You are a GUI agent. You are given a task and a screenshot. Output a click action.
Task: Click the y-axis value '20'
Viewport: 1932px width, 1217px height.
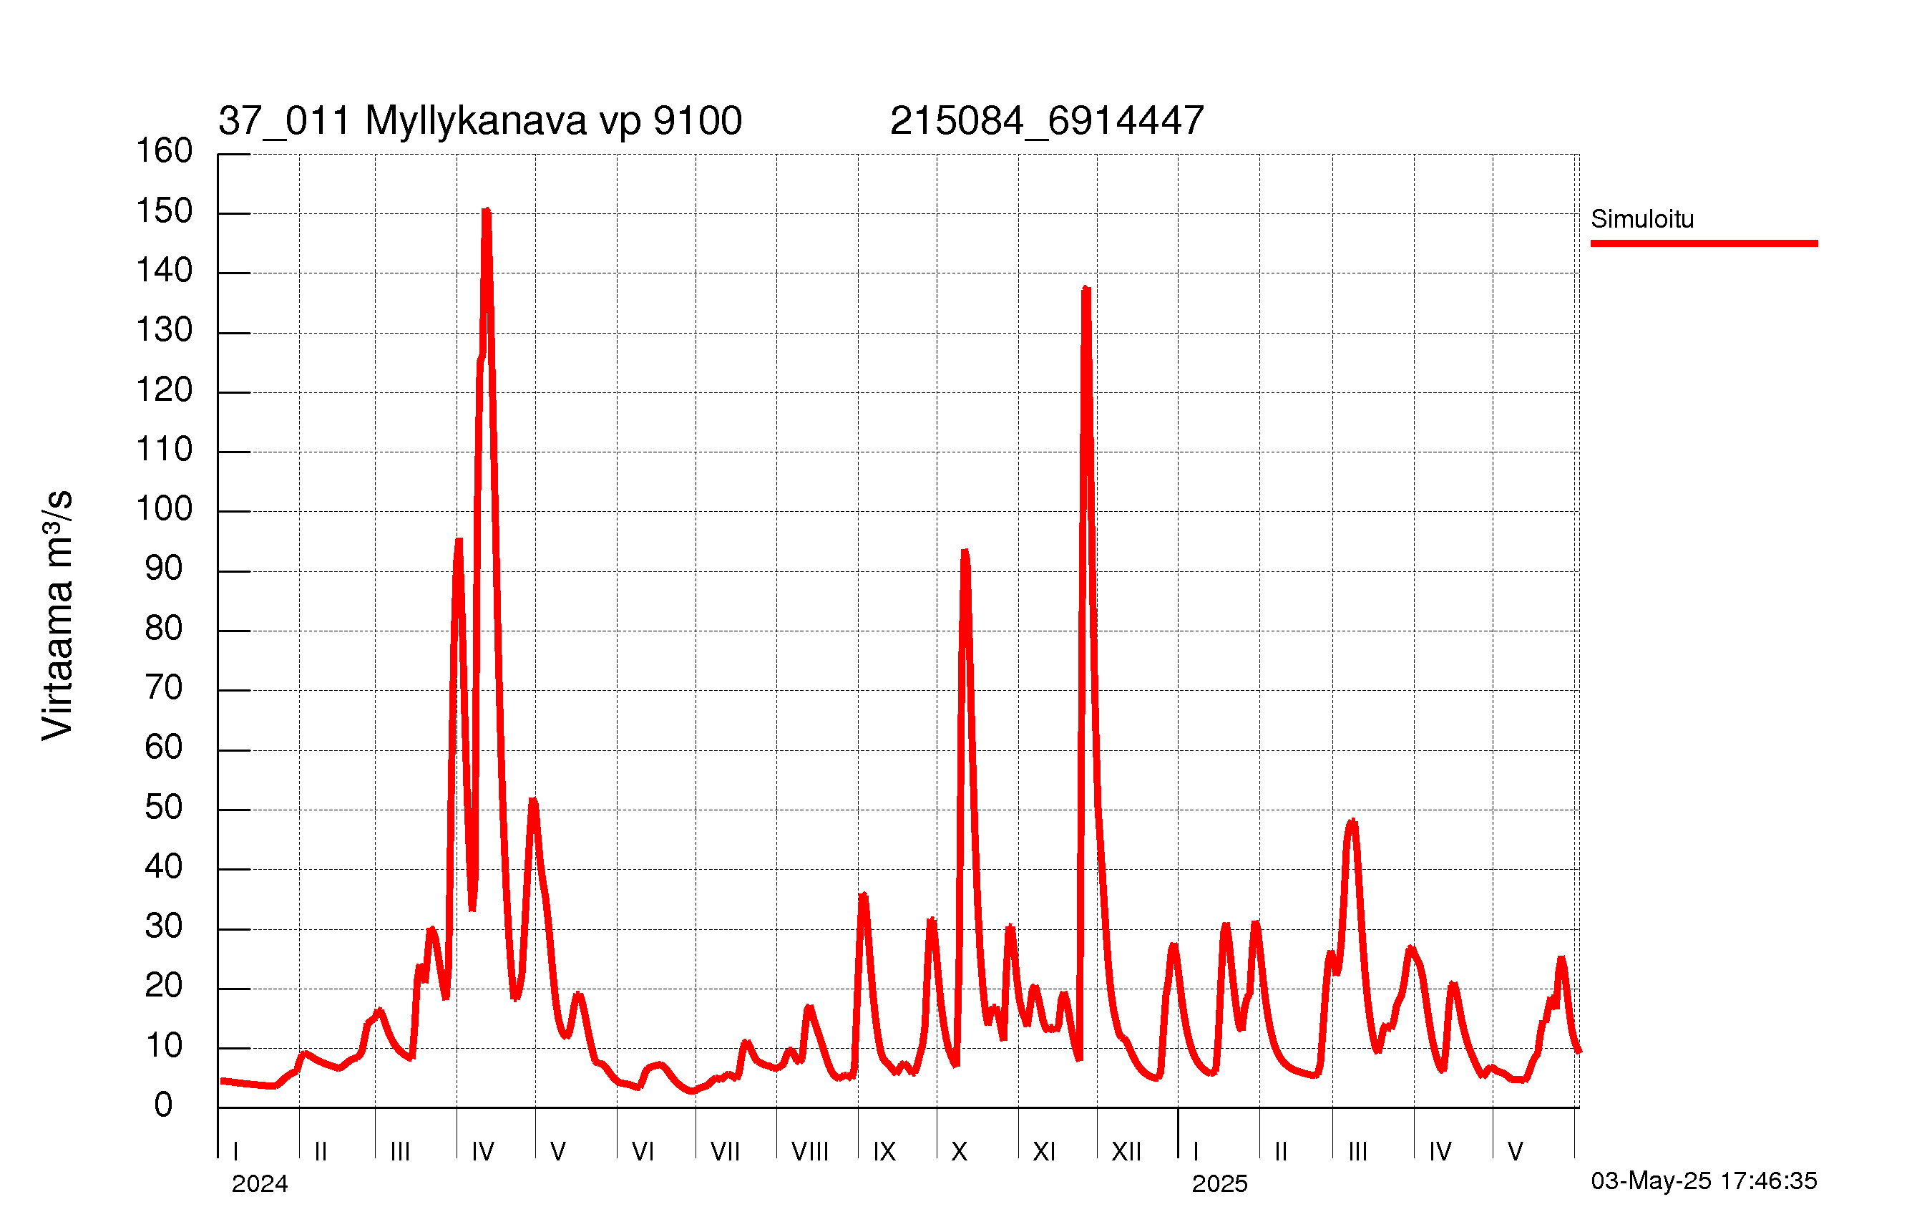point(165,986)
